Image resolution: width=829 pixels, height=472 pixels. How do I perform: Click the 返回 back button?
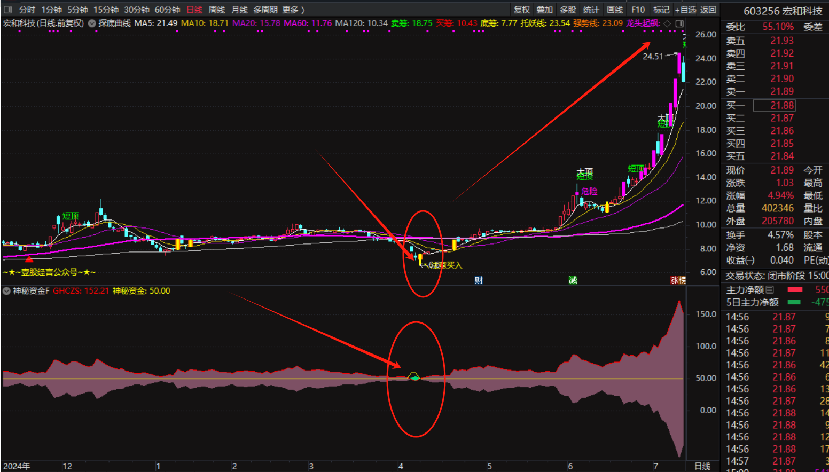(708, 10)
